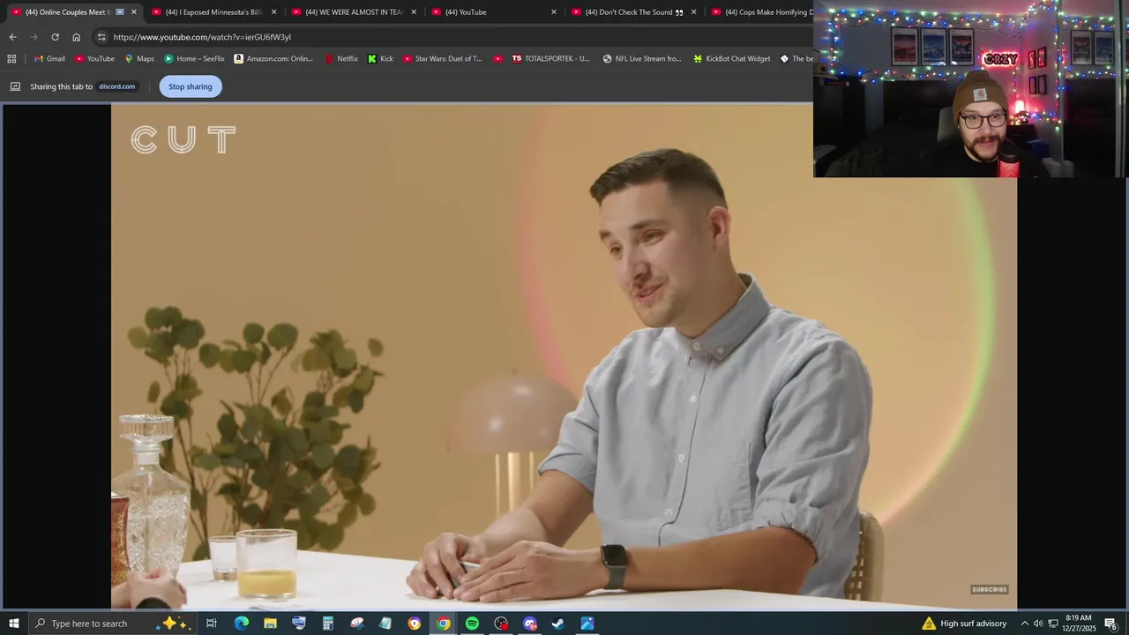Open the Brave-style orange browser taskbar icon

point(415,624)
